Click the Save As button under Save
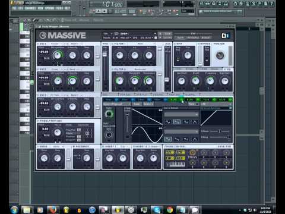 [x=167, y=37]
